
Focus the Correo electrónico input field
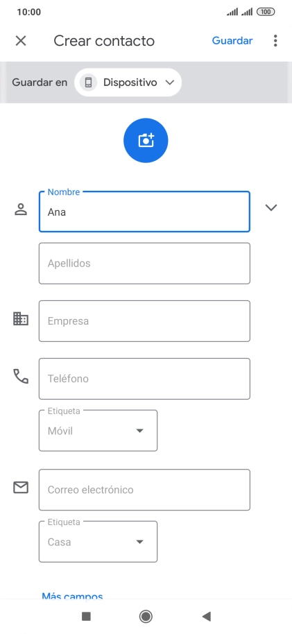click(x=144, y=490)
